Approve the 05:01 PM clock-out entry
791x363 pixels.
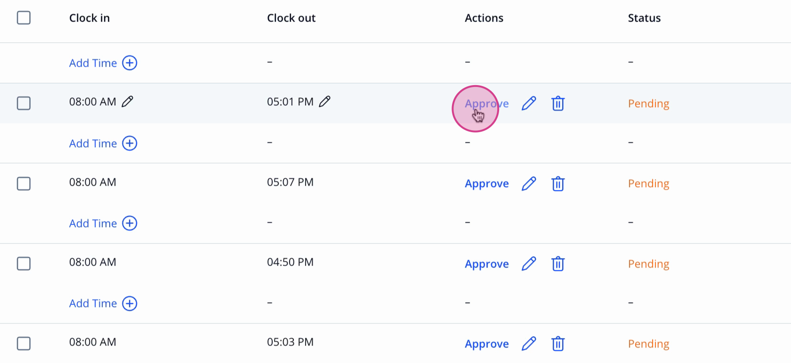487,104
